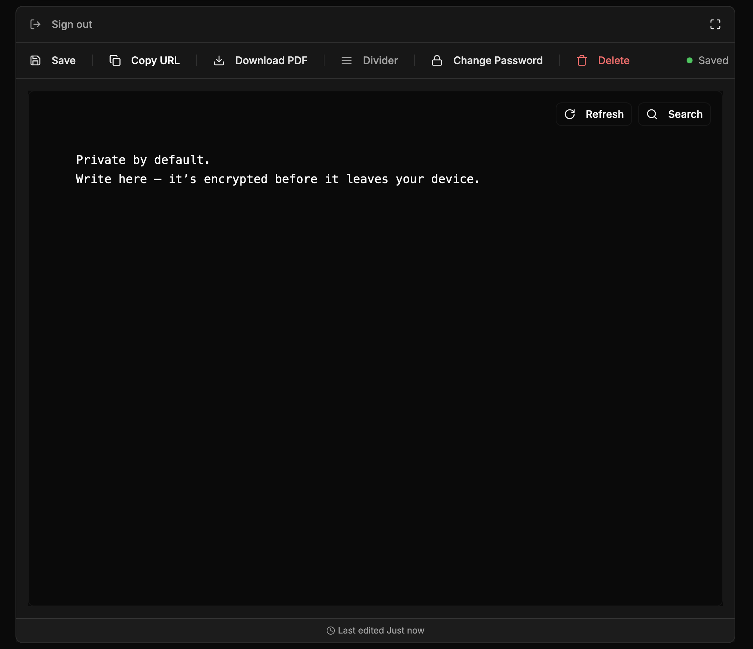Click the clock icon beside Last edited
Screen dimensions: 753x649
(331, 631)
